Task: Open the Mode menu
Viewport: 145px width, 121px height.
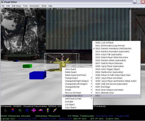Action: (44, 6)
